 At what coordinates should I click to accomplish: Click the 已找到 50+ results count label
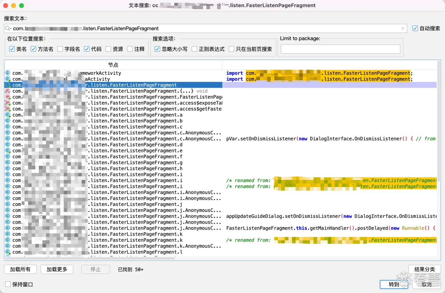tap(131, 269)
